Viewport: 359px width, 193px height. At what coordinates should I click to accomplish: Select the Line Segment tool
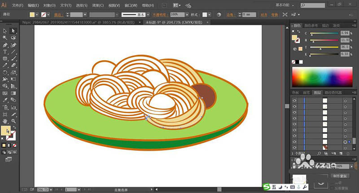pyautogui.click(x=13, y=52)
